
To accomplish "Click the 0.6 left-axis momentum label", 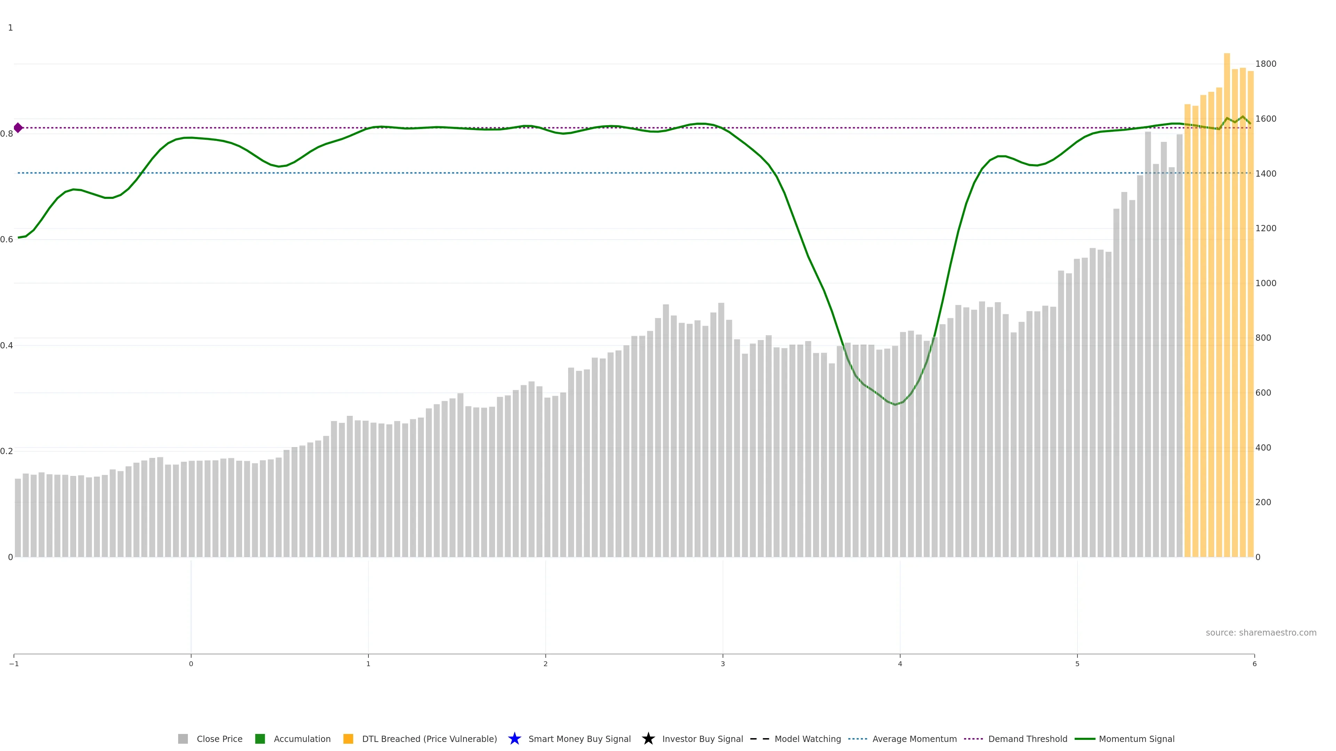I will 7,240.
